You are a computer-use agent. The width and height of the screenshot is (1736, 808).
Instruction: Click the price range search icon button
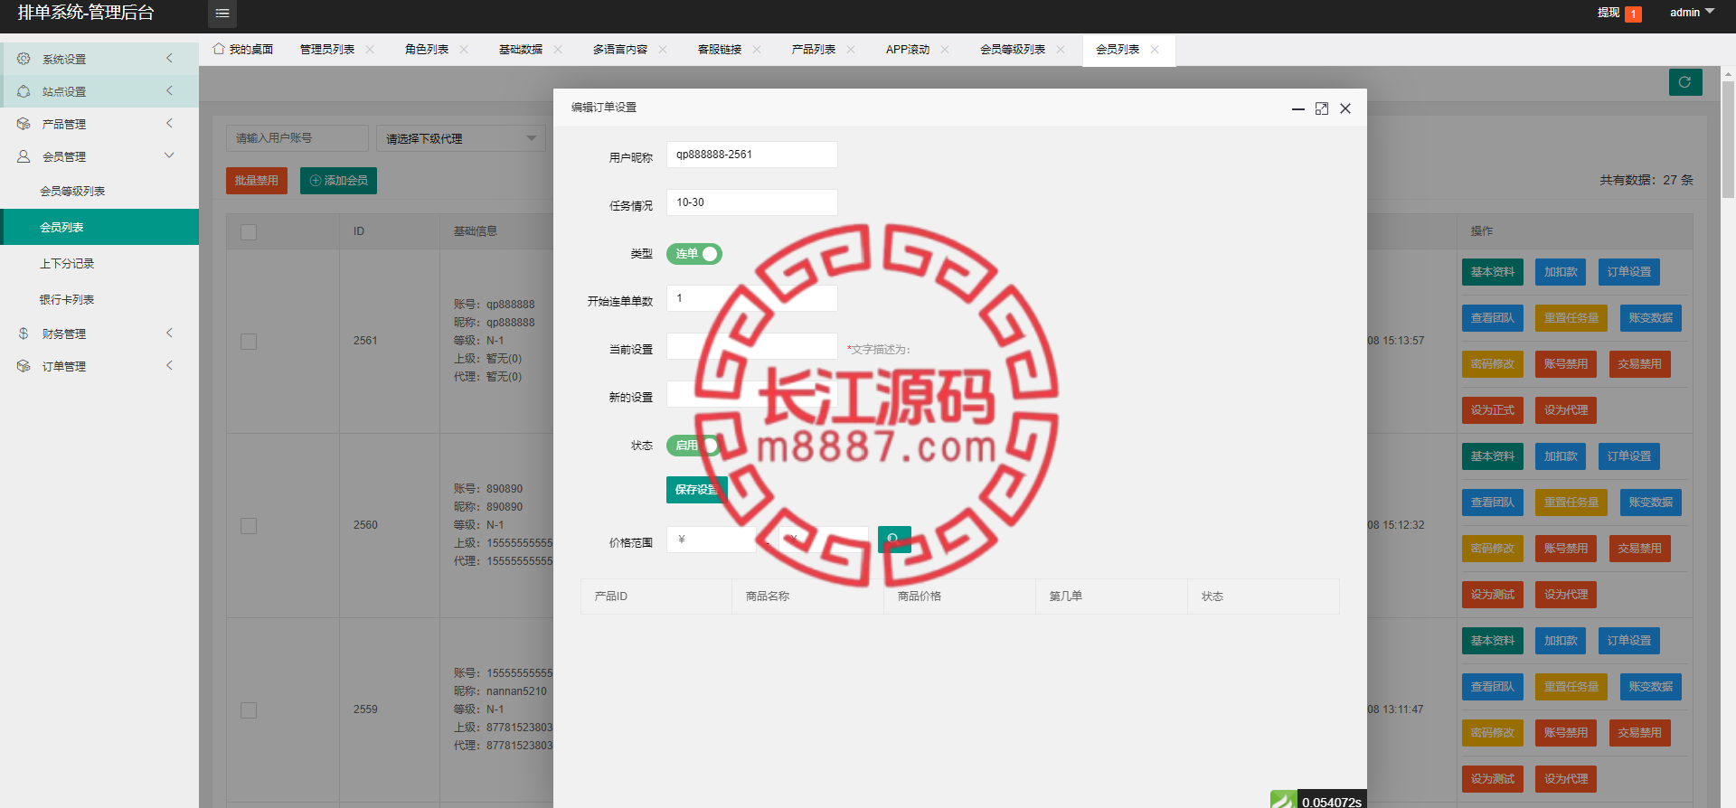(894, 540)
